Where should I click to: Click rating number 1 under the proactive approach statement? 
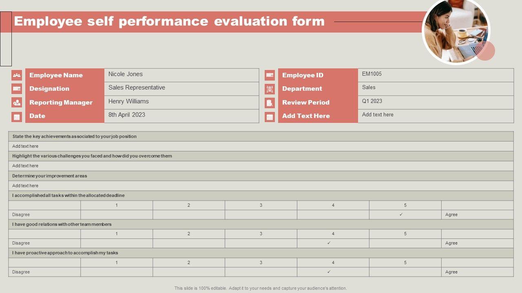click(x=117, y=262)
